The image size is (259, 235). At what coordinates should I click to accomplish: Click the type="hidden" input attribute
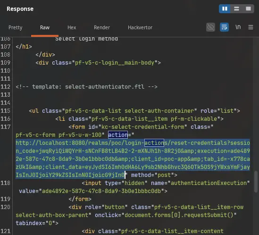click(x=126, y=183)
